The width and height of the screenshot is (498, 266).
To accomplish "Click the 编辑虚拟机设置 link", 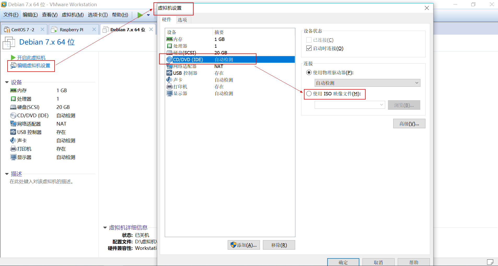I will coord(34,66).
